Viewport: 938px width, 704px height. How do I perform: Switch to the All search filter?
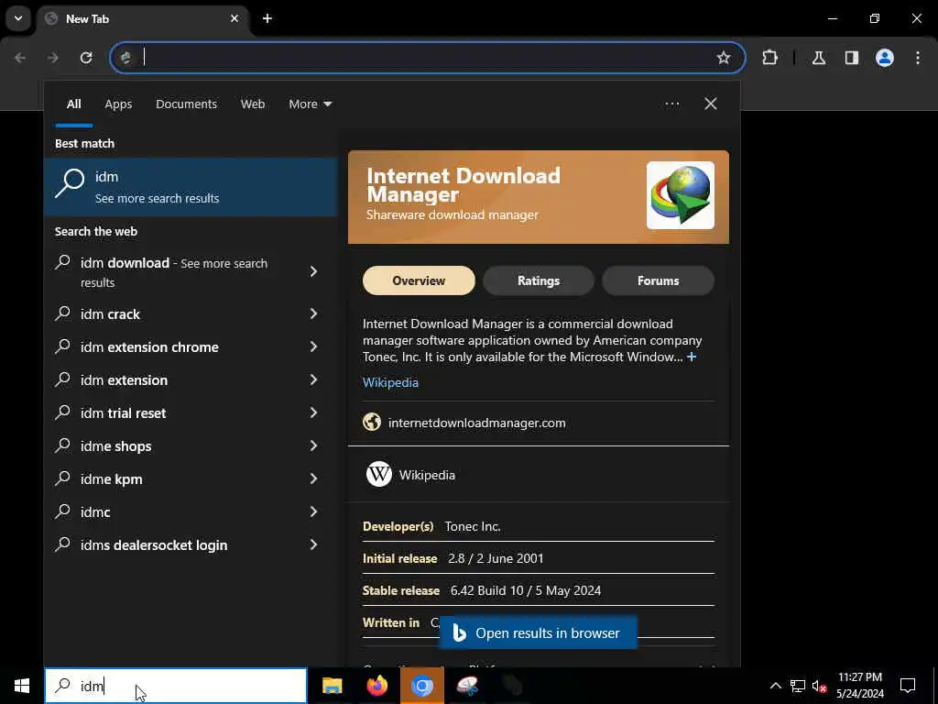[x=73, y=104]
